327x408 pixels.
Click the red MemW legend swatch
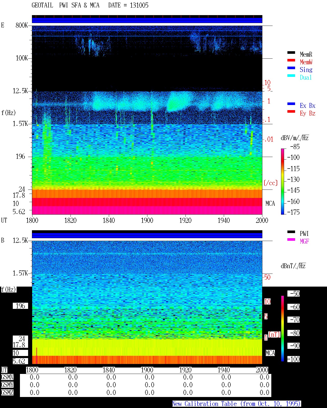coord(291,60)
